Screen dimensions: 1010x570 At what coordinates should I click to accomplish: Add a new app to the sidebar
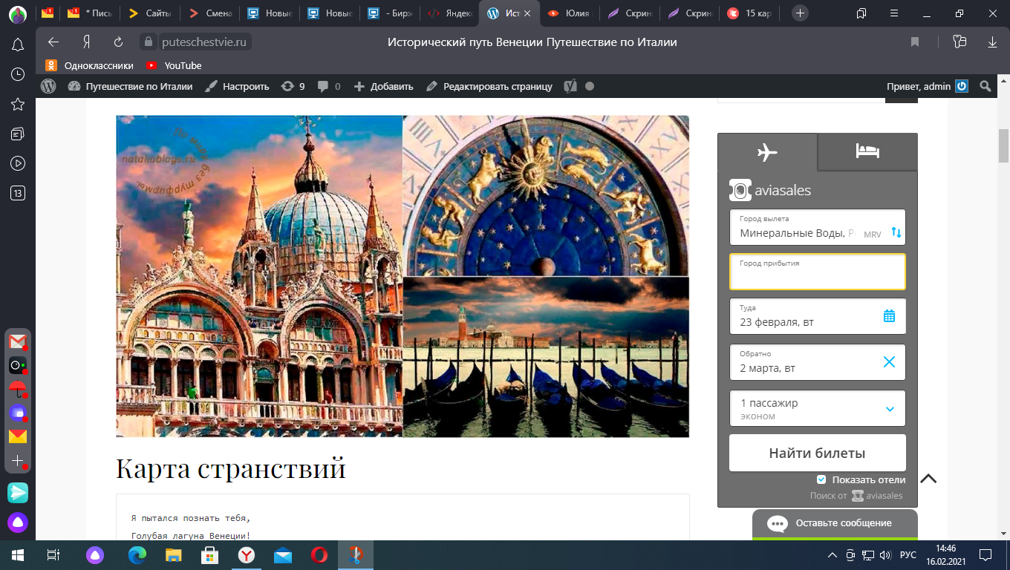pyautogui.click(x=18, y=461)
